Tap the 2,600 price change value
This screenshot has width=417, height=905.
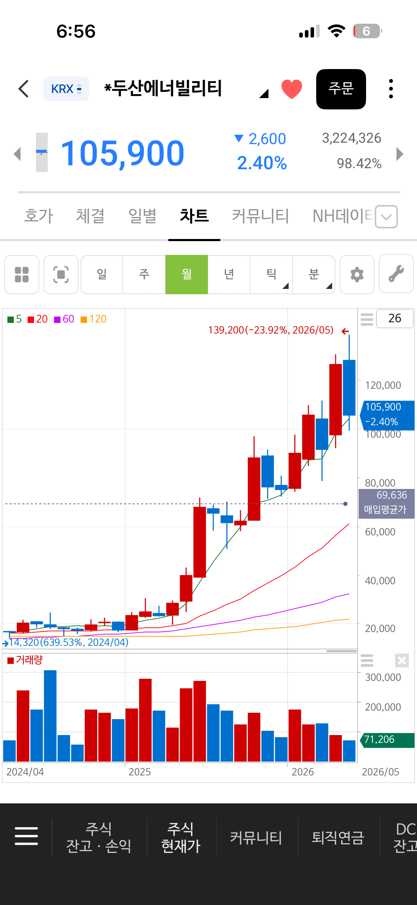pos(267,139)
